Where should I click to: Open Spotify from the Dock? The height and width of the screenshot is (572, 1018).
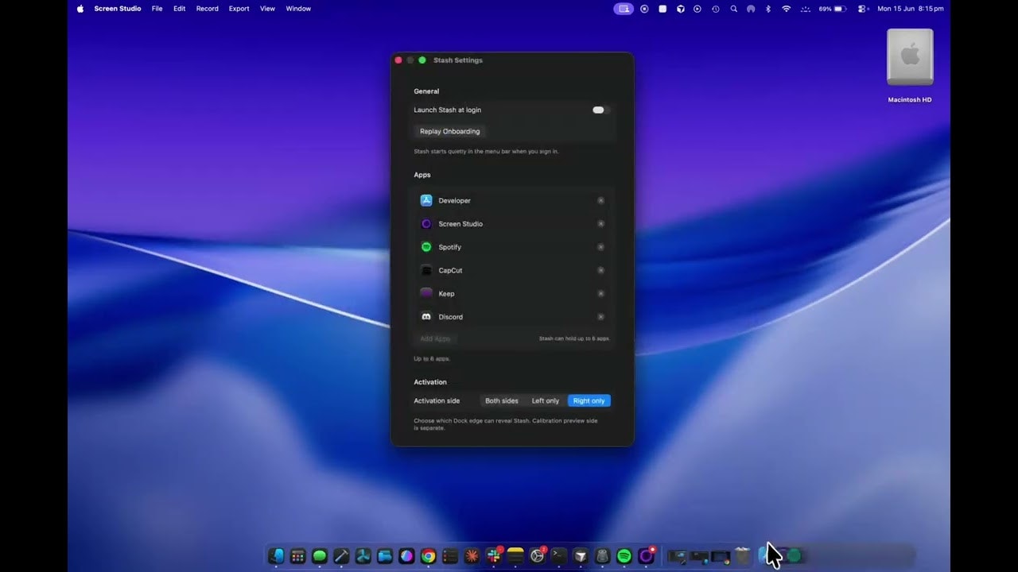coord(624,556)
